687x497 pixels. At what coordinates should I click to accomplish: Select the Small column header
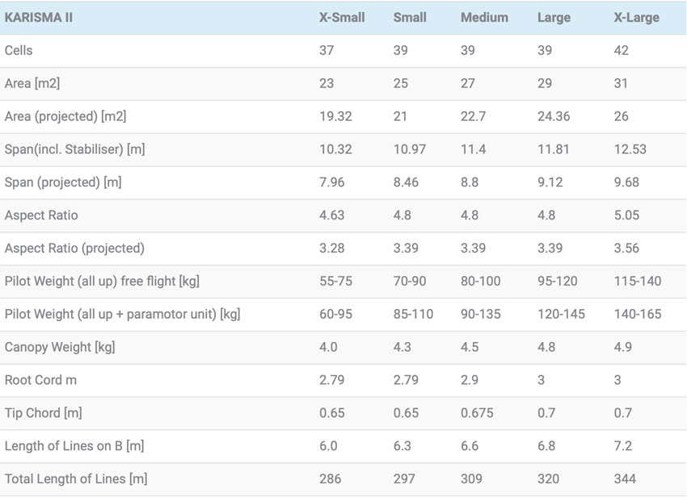[410, 17]
